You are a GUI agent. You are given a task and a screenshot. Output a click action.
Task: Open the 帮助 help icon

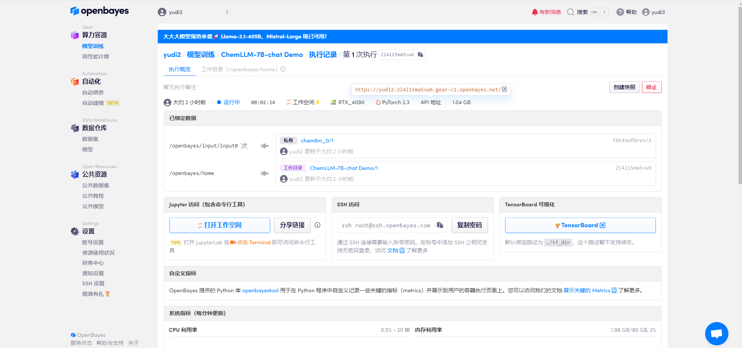[626, 12]
